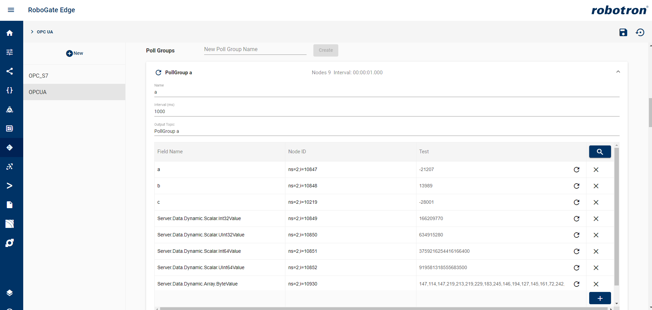Click the robotron logo
The height and width of the screenshot is (310, 652).
(620, 10)
